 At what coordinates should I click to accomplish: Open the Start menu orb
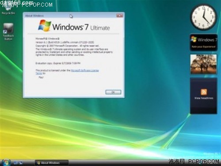6,162
